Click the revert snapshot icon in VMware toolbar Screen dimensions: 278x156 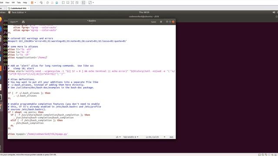point(52,3)
